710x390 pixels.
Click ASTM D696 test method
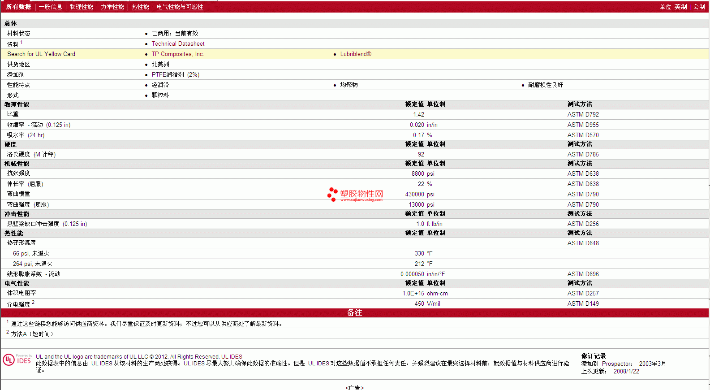[x=583, y=274]
